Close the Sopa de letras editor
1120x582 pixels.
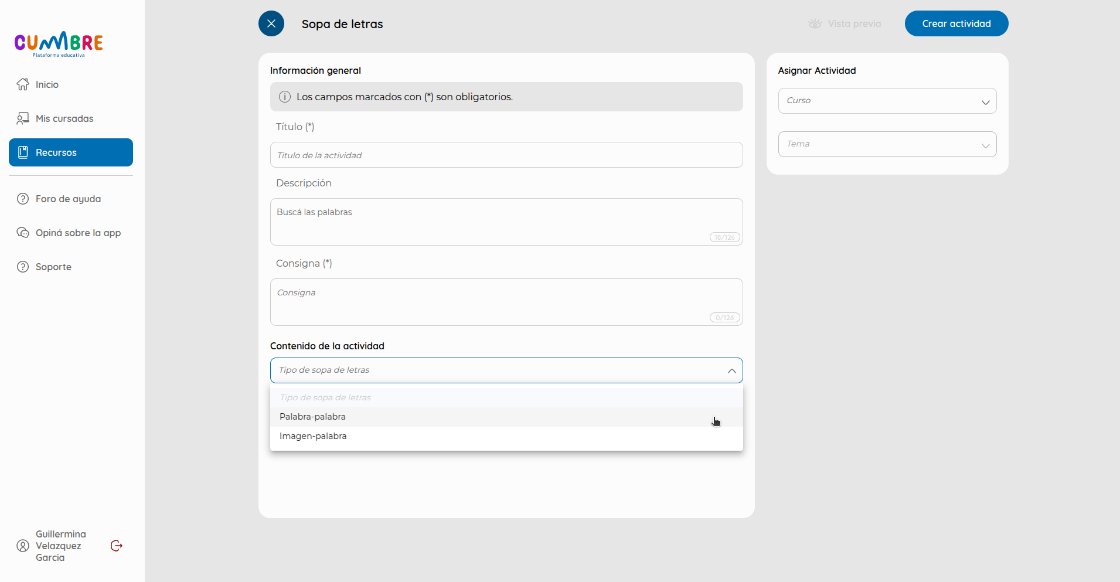(271, 23)
